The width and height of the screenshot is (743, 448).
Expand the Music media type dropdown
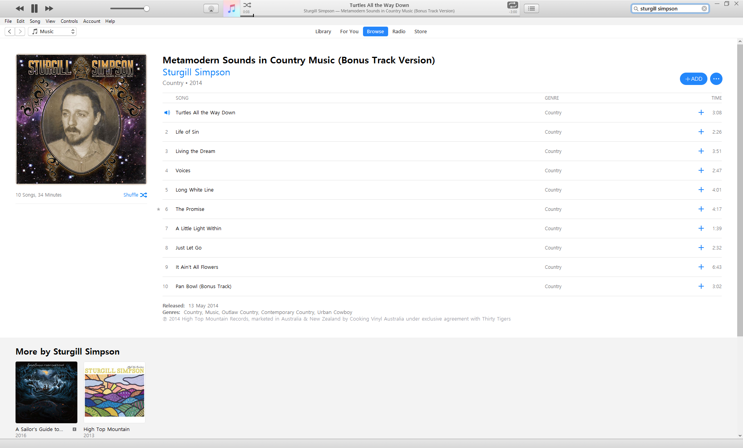(52, 32)
